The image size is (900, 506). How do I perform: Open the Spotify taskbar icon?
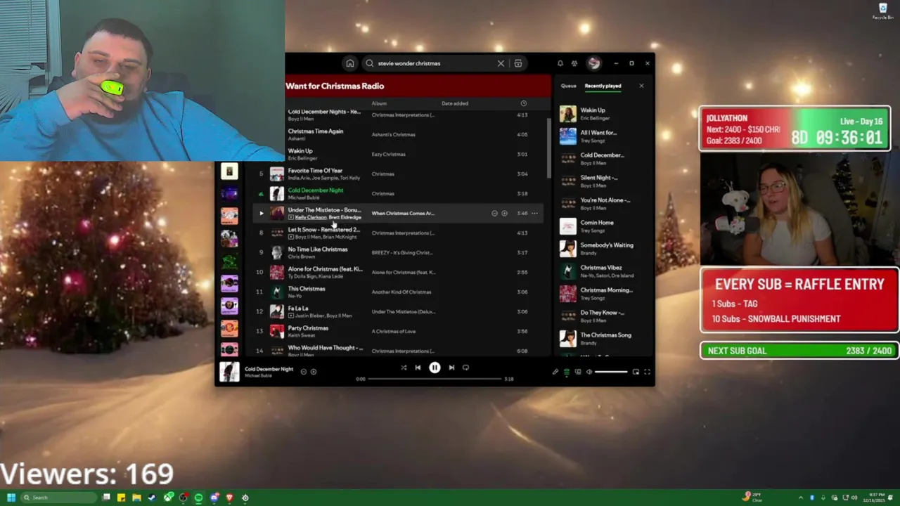tap(199, 498)
